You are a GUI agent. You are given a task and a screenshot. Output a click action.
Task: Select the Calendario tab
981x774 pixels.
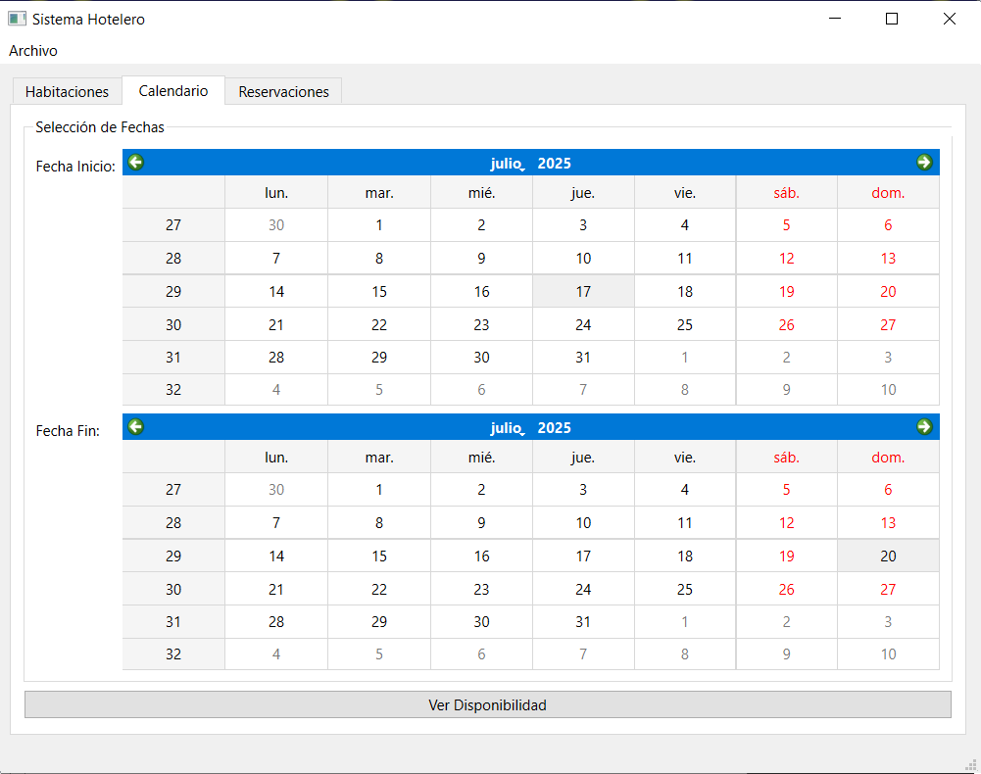(x=173, y=91)
